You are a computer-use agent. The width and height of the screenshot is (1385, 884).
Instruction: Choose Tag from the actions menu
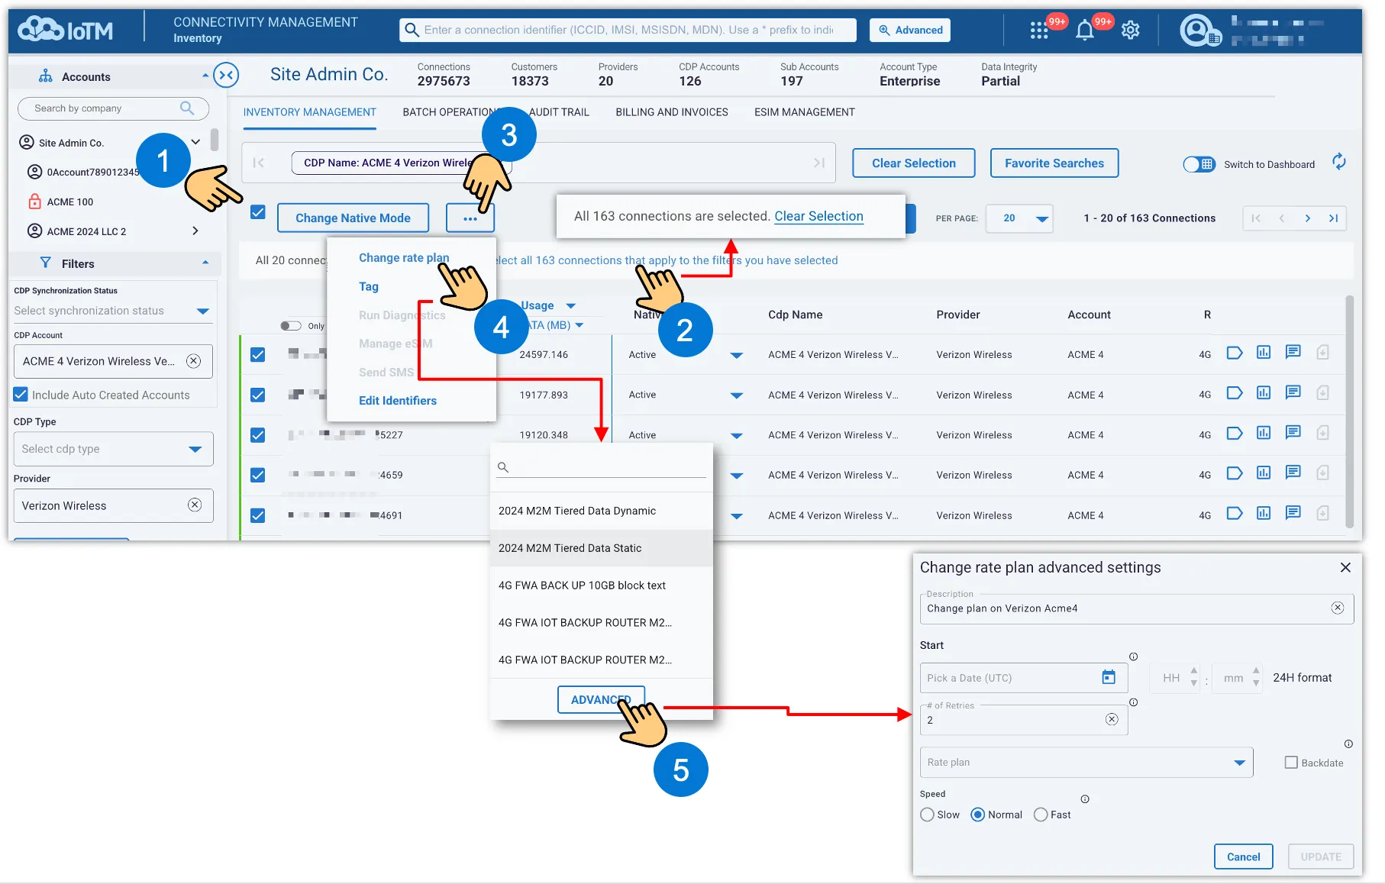pos(369,286)
